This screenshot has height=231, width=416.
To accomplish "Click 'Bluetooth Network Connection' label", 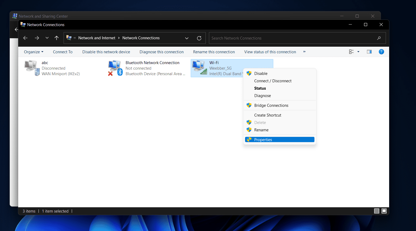I will pos(152,63).
